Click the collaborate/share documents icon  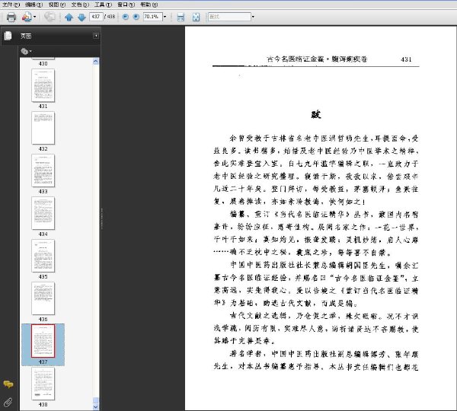click(27, 17)
